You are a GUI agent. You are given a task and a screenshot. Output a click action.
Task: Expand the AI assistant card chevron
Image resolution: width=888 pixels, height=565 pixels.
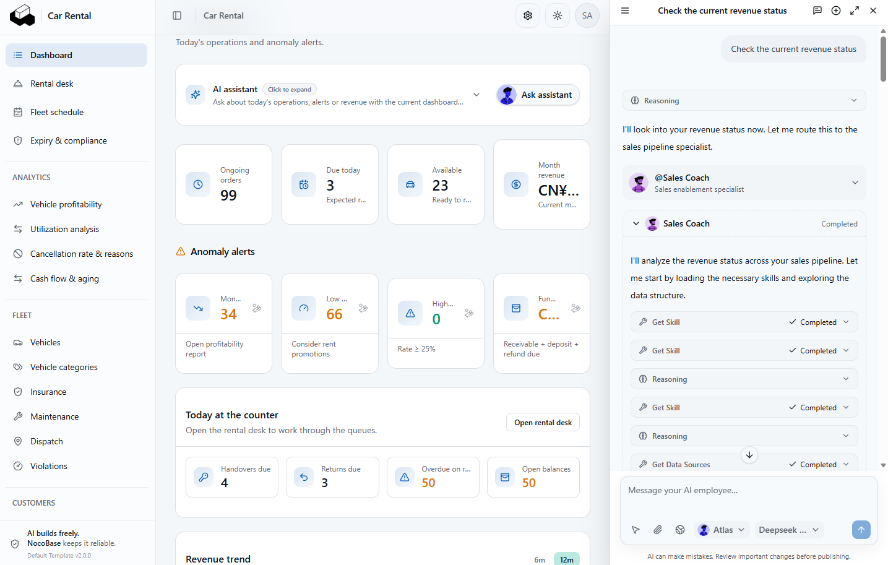pos(476,95)
